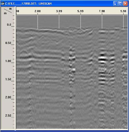
Task: Click the application icon in the title bar
Action: coord(2,4)
